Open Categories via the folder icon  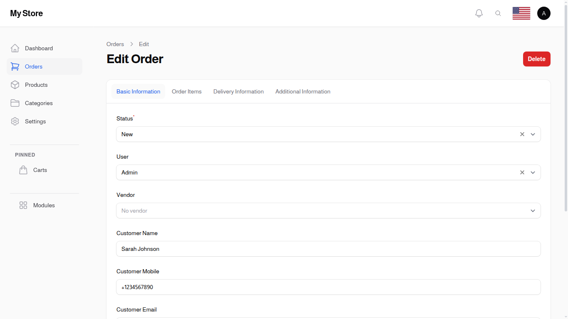pos(15,103)
